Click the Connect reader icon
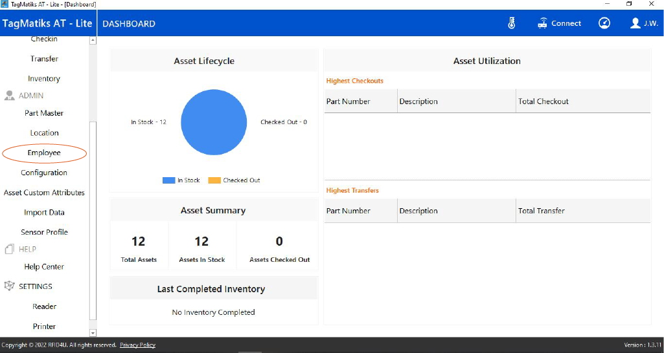Screen dimensions: 664x353 pos(543,23)
